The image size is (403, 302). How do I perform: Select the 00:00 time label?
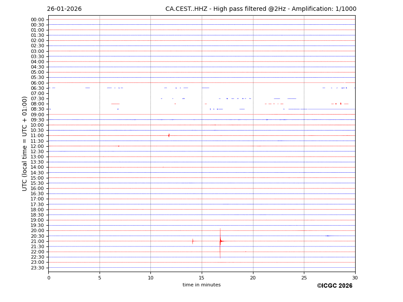pyautogui.click(x=37, y=20)
